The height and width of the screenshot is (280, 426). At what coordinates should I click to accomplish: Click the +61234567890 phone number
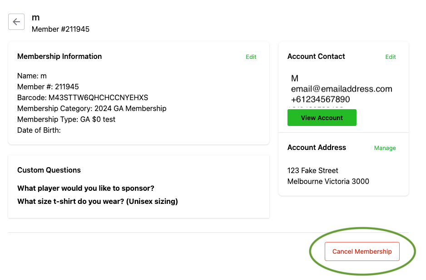pos(320,99)
